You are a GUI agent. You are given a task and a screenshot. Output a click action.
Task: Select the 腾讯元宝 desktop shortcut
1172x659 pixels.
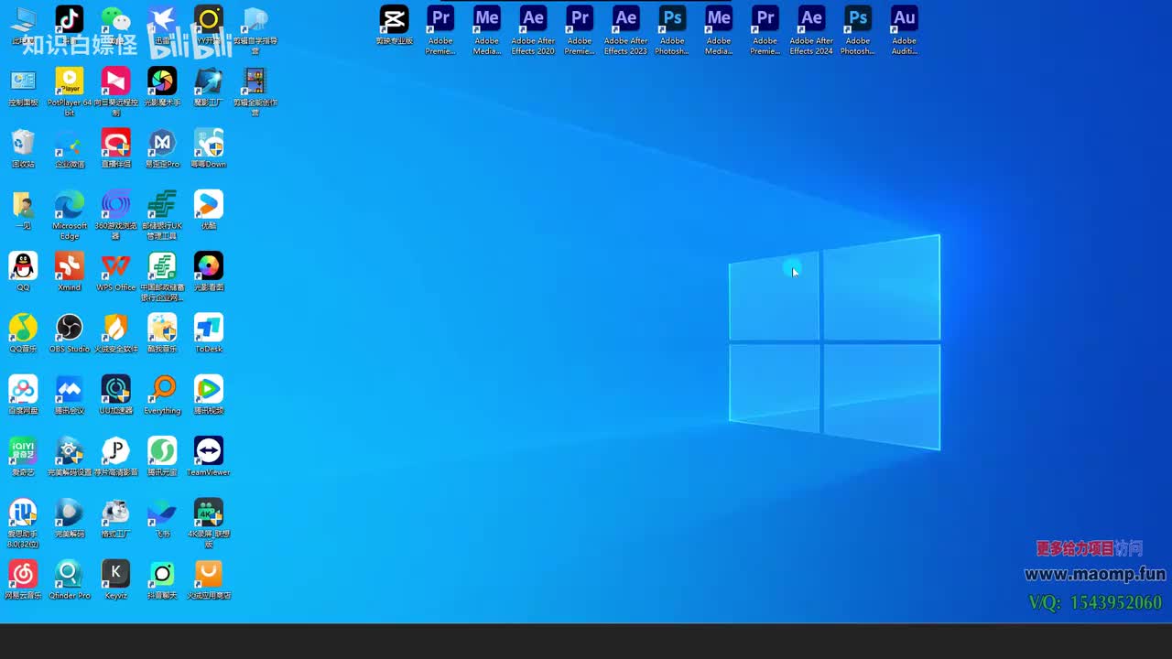162,451
